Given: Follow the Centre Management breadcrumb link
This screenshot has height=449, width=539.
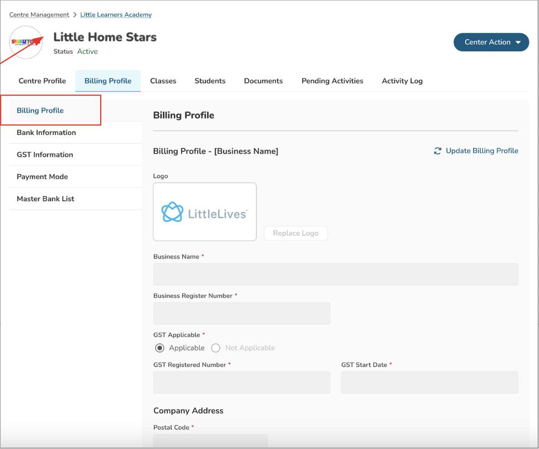Looking at the screenshot, I should coord(39,15).
